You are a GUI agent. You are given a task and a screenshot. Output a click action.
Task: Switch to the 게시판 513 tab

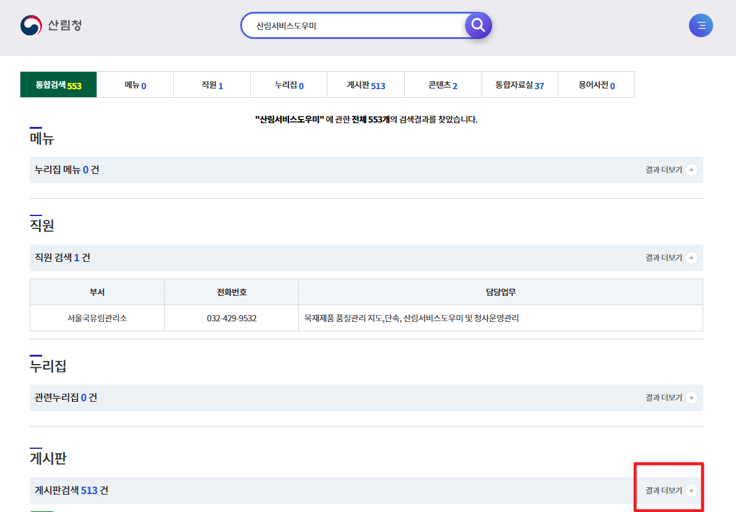pyautogui.click(x=365, y=84)
